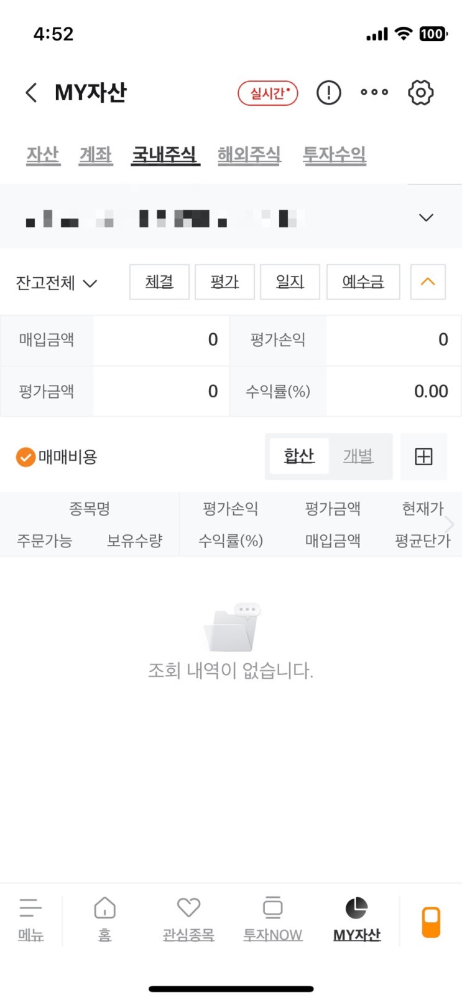Collapse the summary with the orange up chevron
The width and height of the screenshot is (462, 1002).
click(428, 282)
